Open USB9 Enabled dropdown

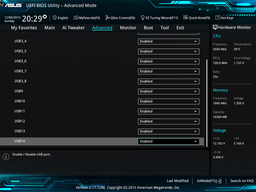[x=169, y=91]
